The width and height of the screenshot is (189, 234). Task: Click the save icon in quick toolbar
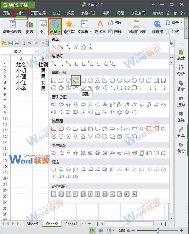[x=10, y=43]
